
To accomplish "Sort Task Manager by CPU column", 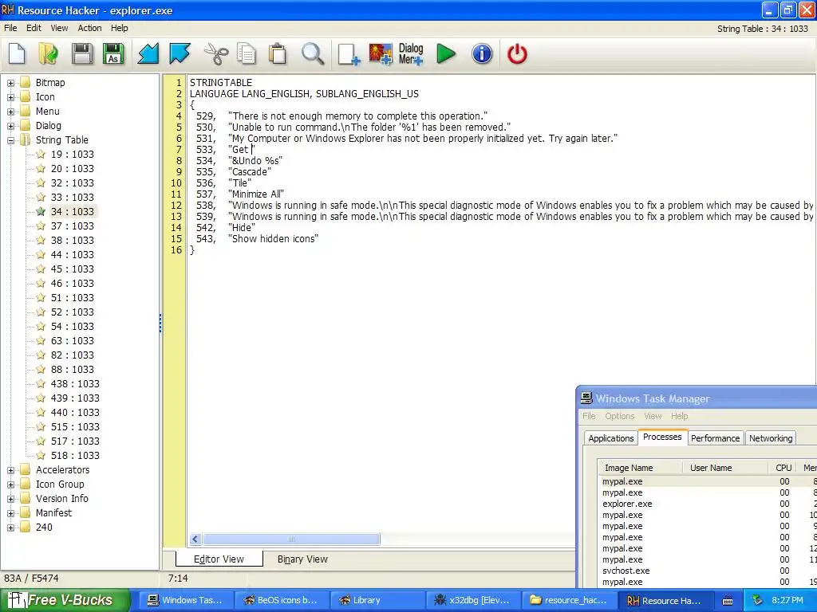I will click(x=783, y=468).
